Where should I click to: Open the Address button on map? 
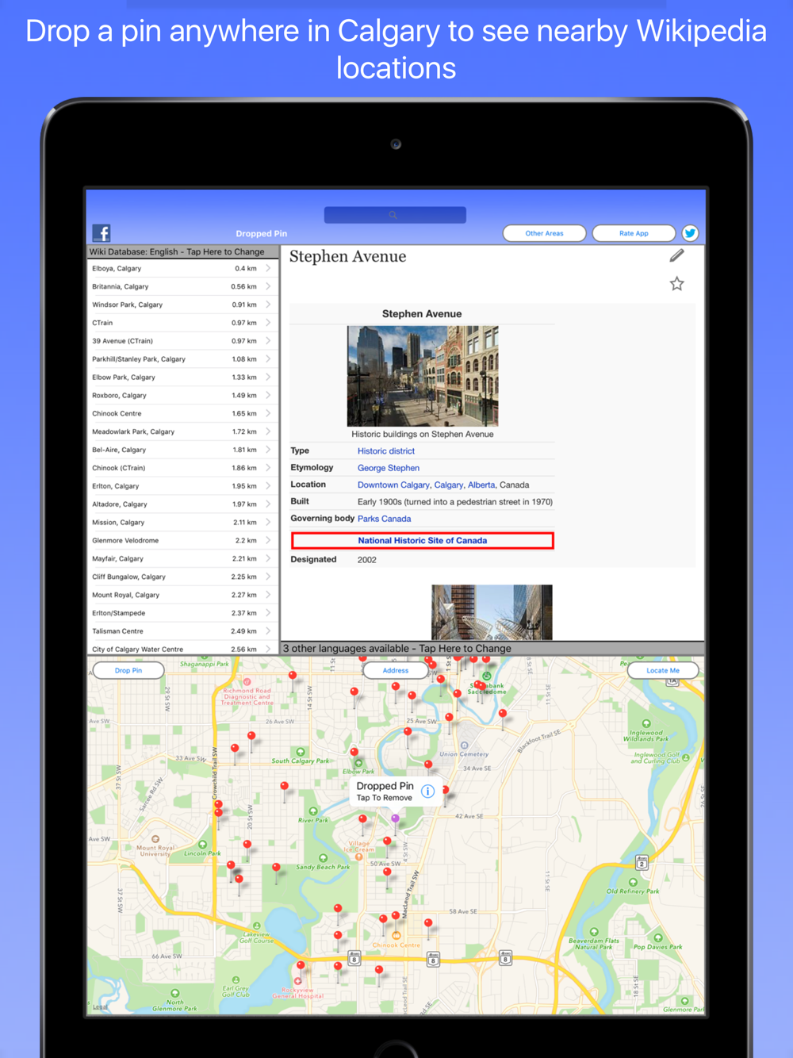click(396, 670)
